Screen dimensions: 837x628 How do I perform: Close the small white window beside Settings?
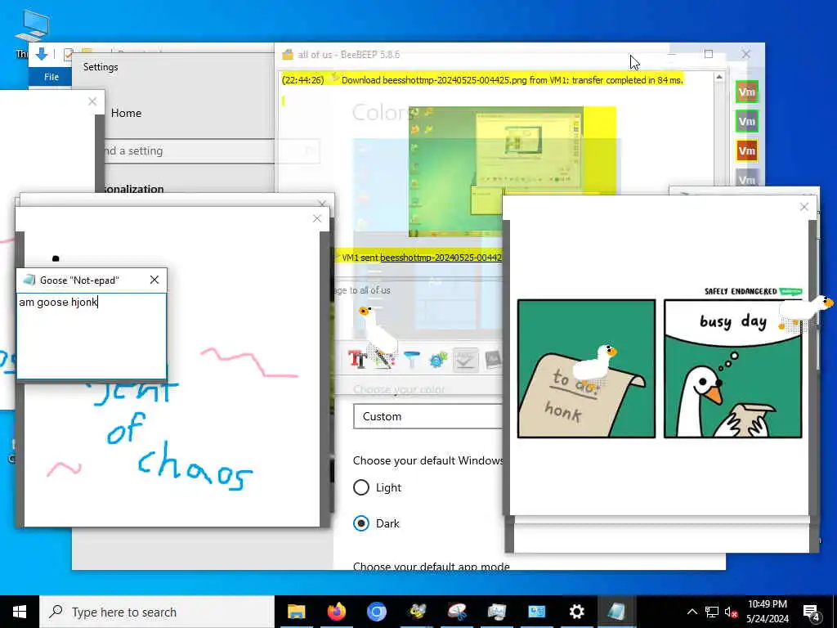(x=92, y=101)
